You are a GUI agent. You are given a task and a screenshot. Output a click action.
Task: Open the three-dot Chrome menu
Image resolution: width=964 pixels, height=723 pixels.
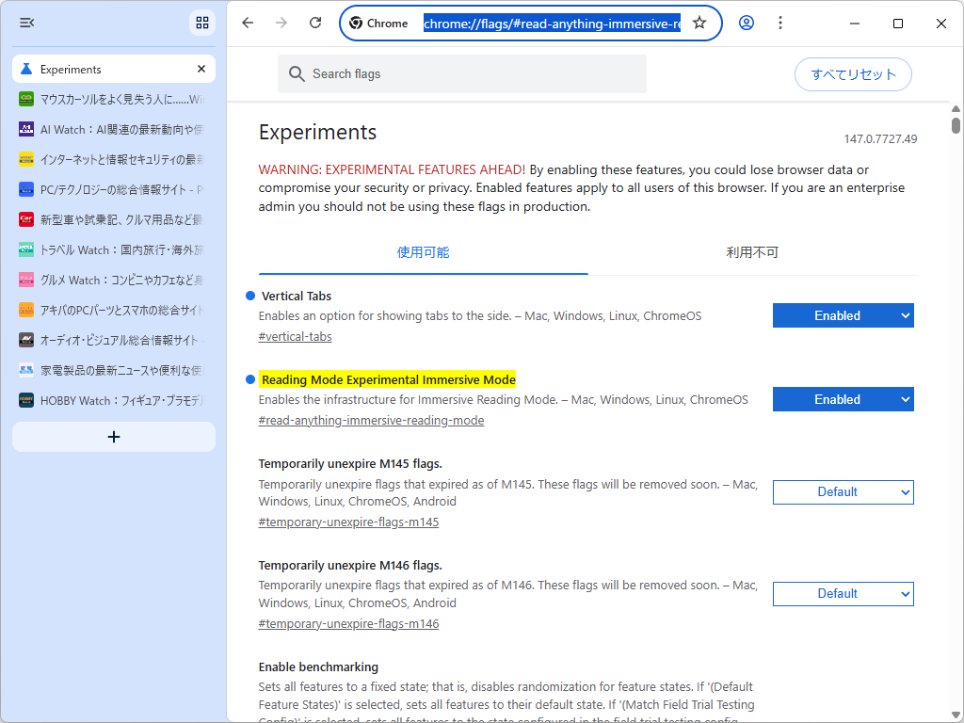[x=780, y=23]
